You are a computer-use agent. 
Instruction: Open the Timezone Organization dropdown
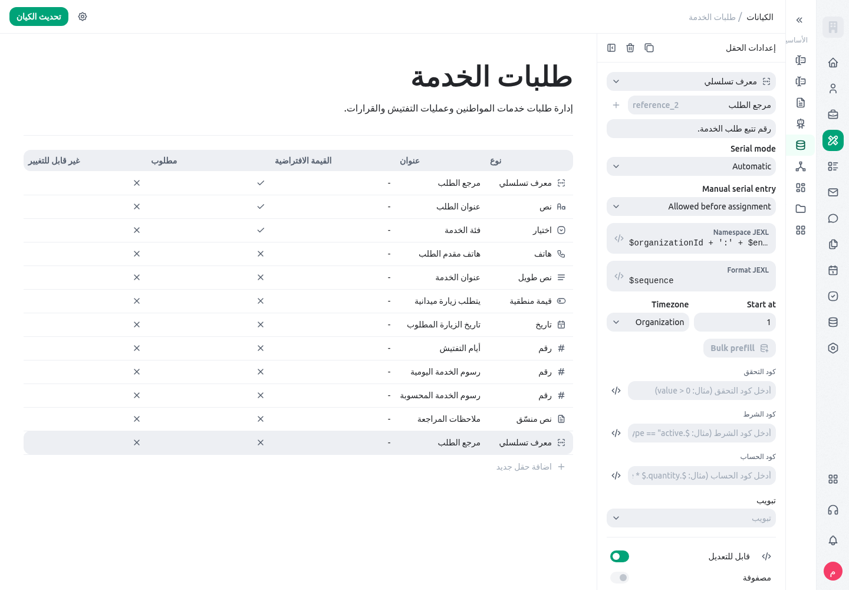[648, 322]
